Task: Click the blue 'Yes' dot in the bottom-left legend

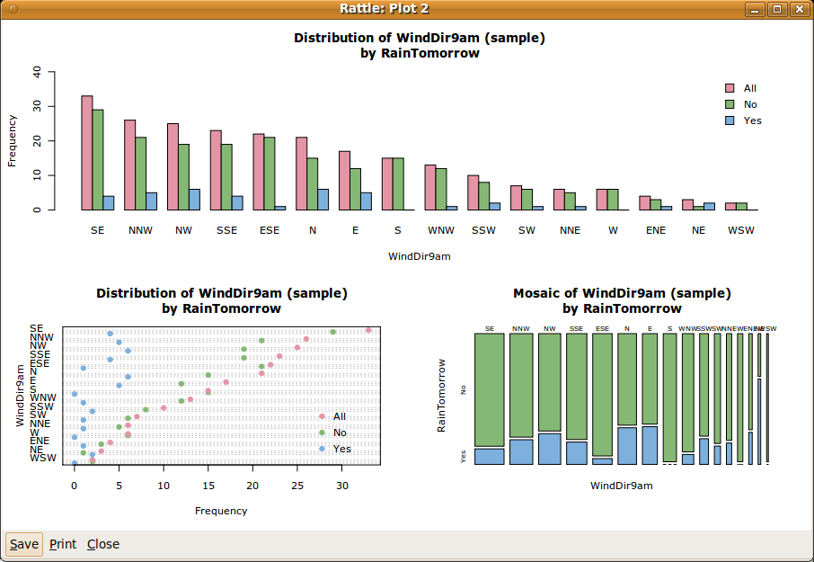Action: tap(323, 449)
